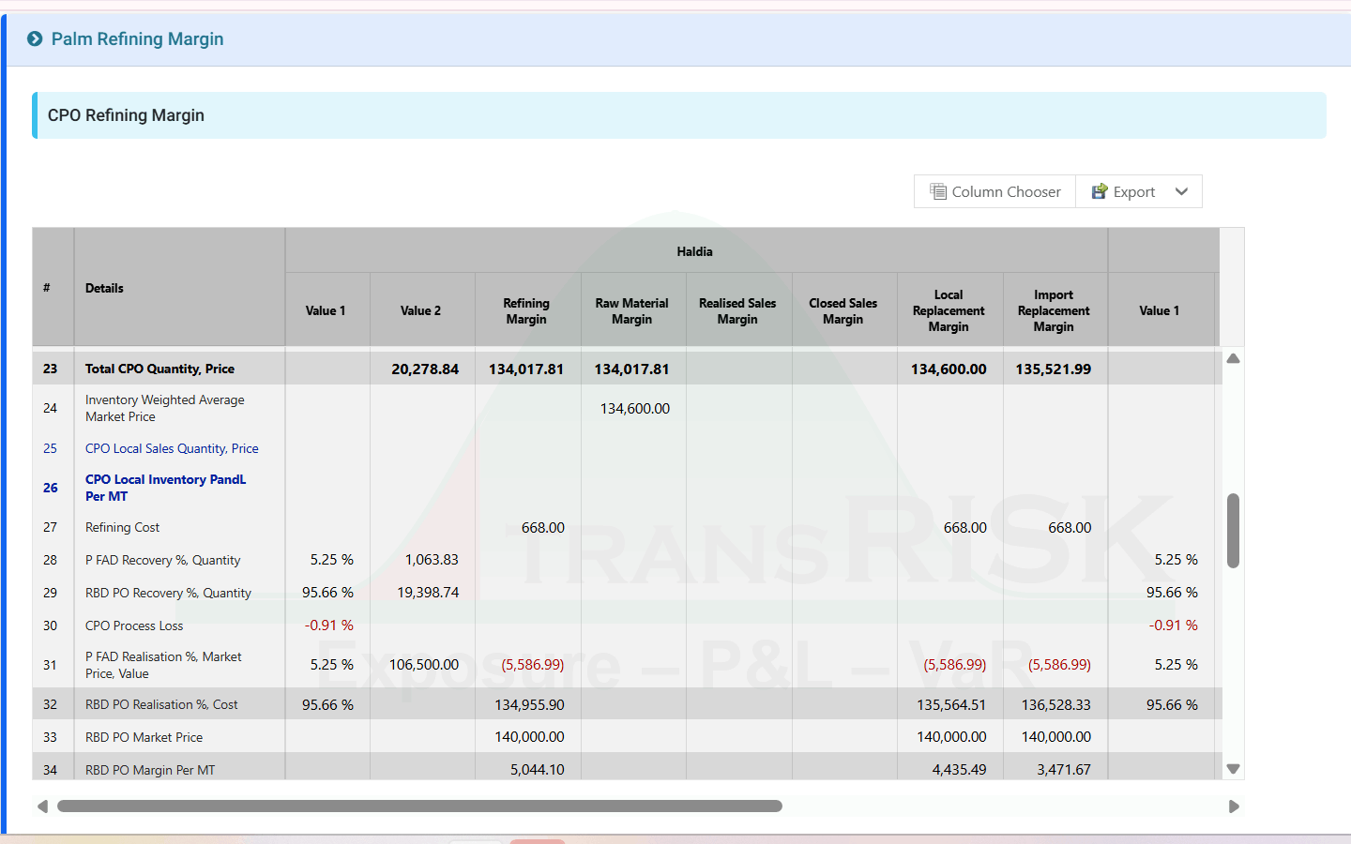Click the grid vertical scroll down arrow
Image resolution: width=1351 pixels, height=844 pixels.
pyautogui.click(x=1234, y=769)
